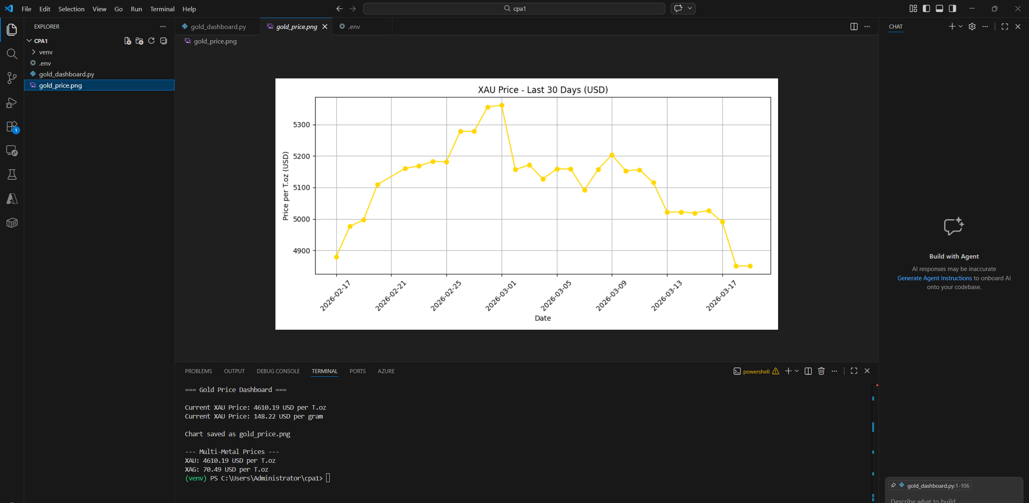
Task: Click the Generate Agent Instructions link
Action: (x=934, y=278)
